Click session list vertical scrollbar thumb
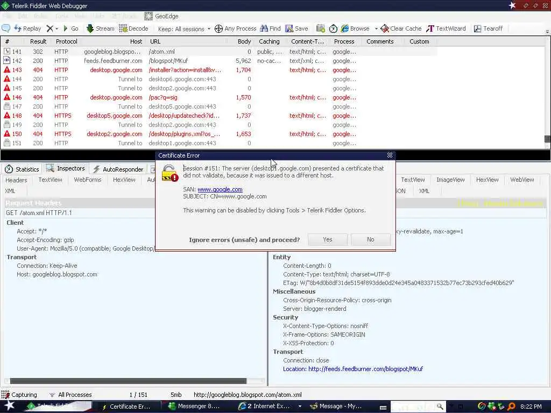This screenshot has height=413, width=551. coord(547,139)
